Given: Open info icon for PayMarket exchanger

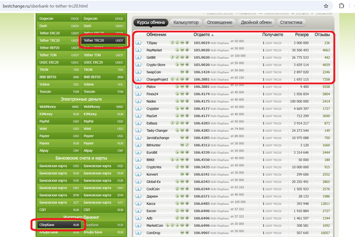Looking at the screenshot, I should 138,50.
